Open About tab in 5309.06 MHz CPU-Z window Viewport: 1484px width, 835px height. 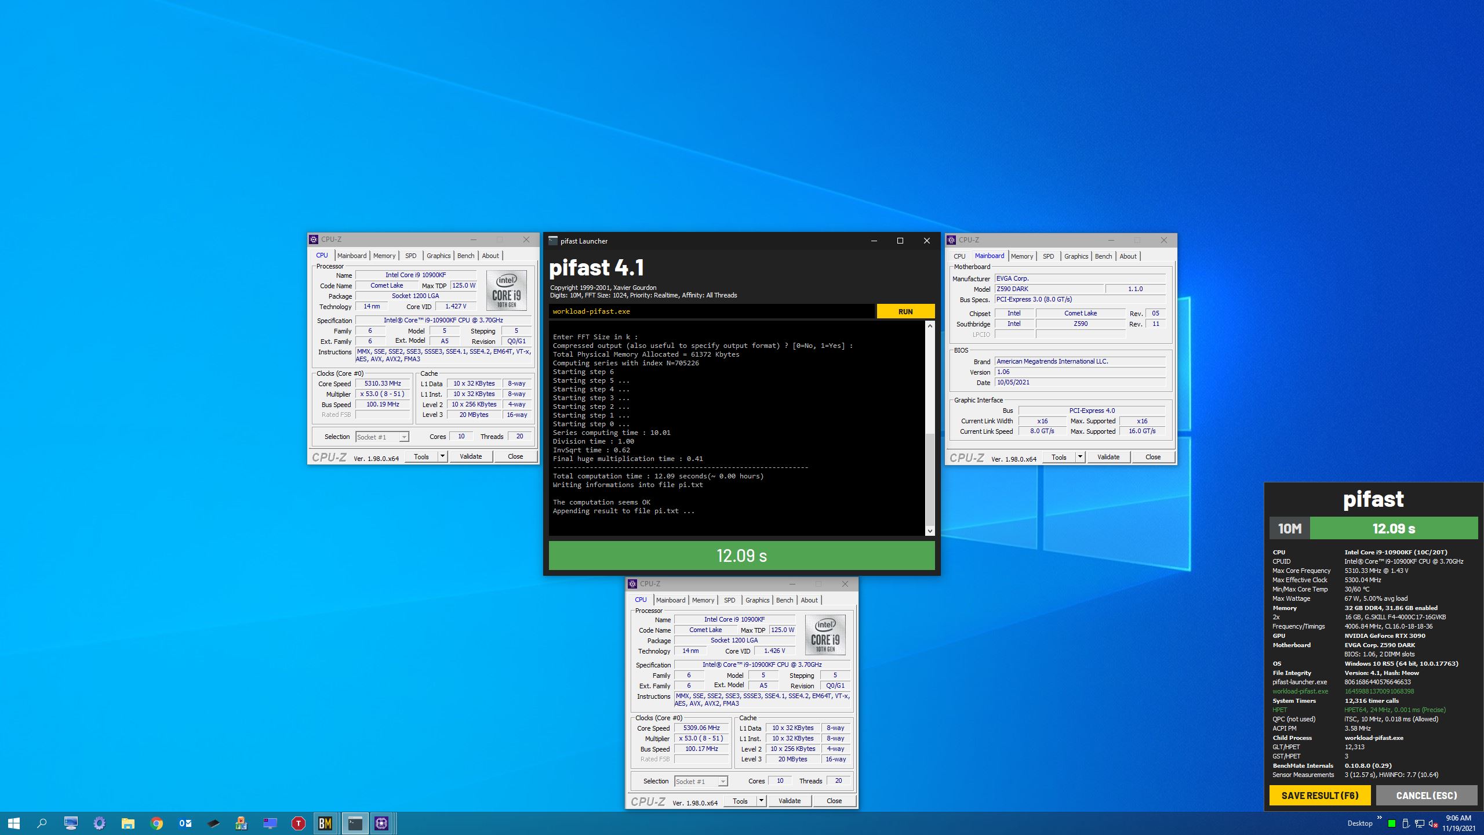pyautogui.click(x=809, y=600)
